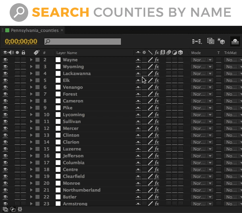Screen dimensions: 242x213
Task: Toggle In/Out/Duration braces icon at bottom
Action: (20, 209)
